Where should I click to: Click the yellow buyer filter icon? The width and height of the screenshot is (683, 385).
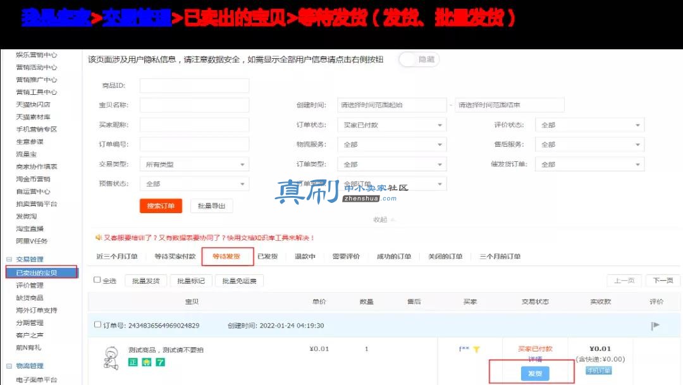[477, 350]
